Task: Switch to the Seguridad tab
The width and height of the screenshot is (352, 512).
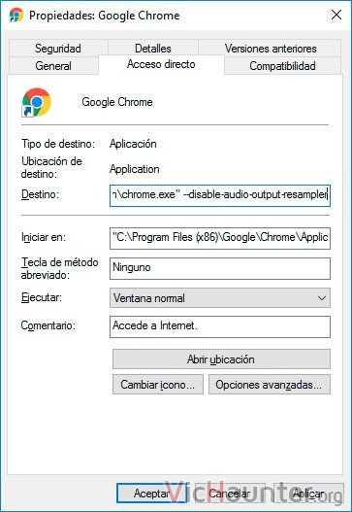Action: point(58,49)
